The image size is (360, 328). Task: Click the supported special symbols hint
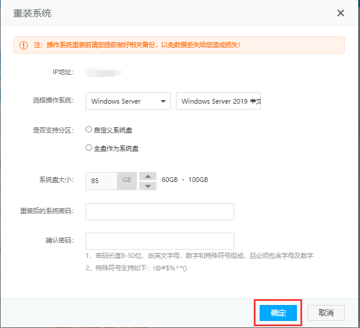pyautogui.click(x=136, y=268)
